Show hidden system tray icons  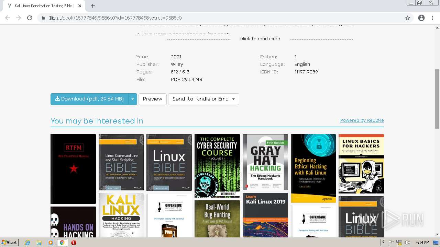pyautogui.click(x=384, y=243)
